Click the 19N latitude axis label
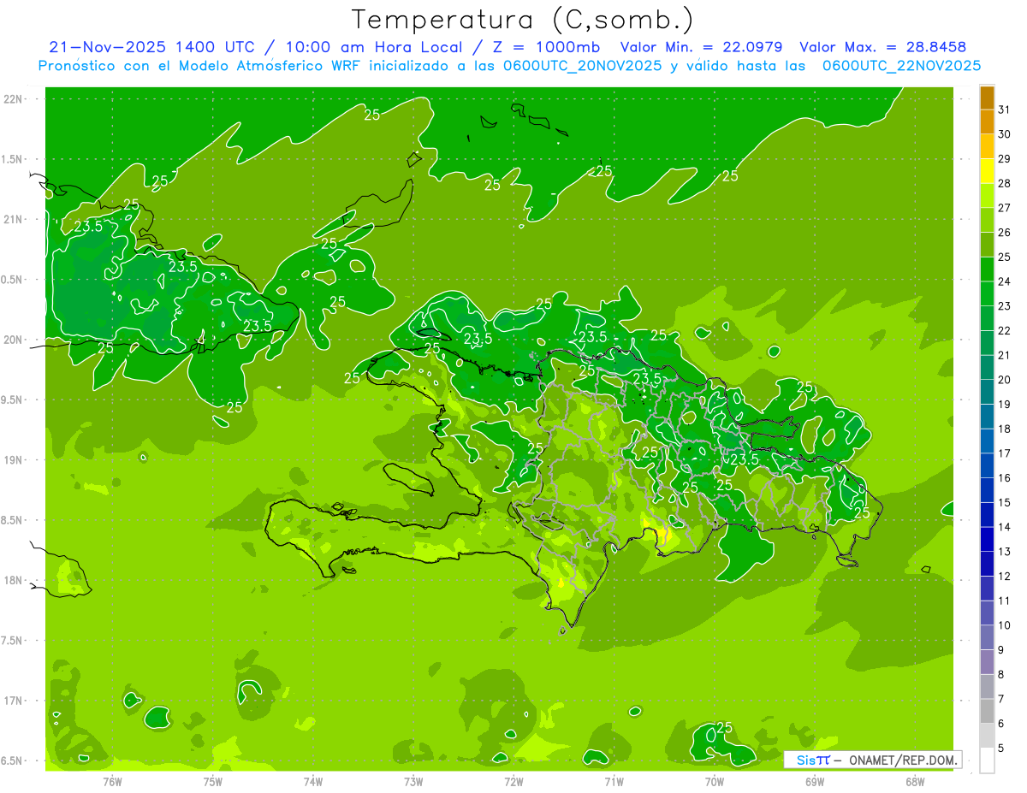 (x=12, y=460)
